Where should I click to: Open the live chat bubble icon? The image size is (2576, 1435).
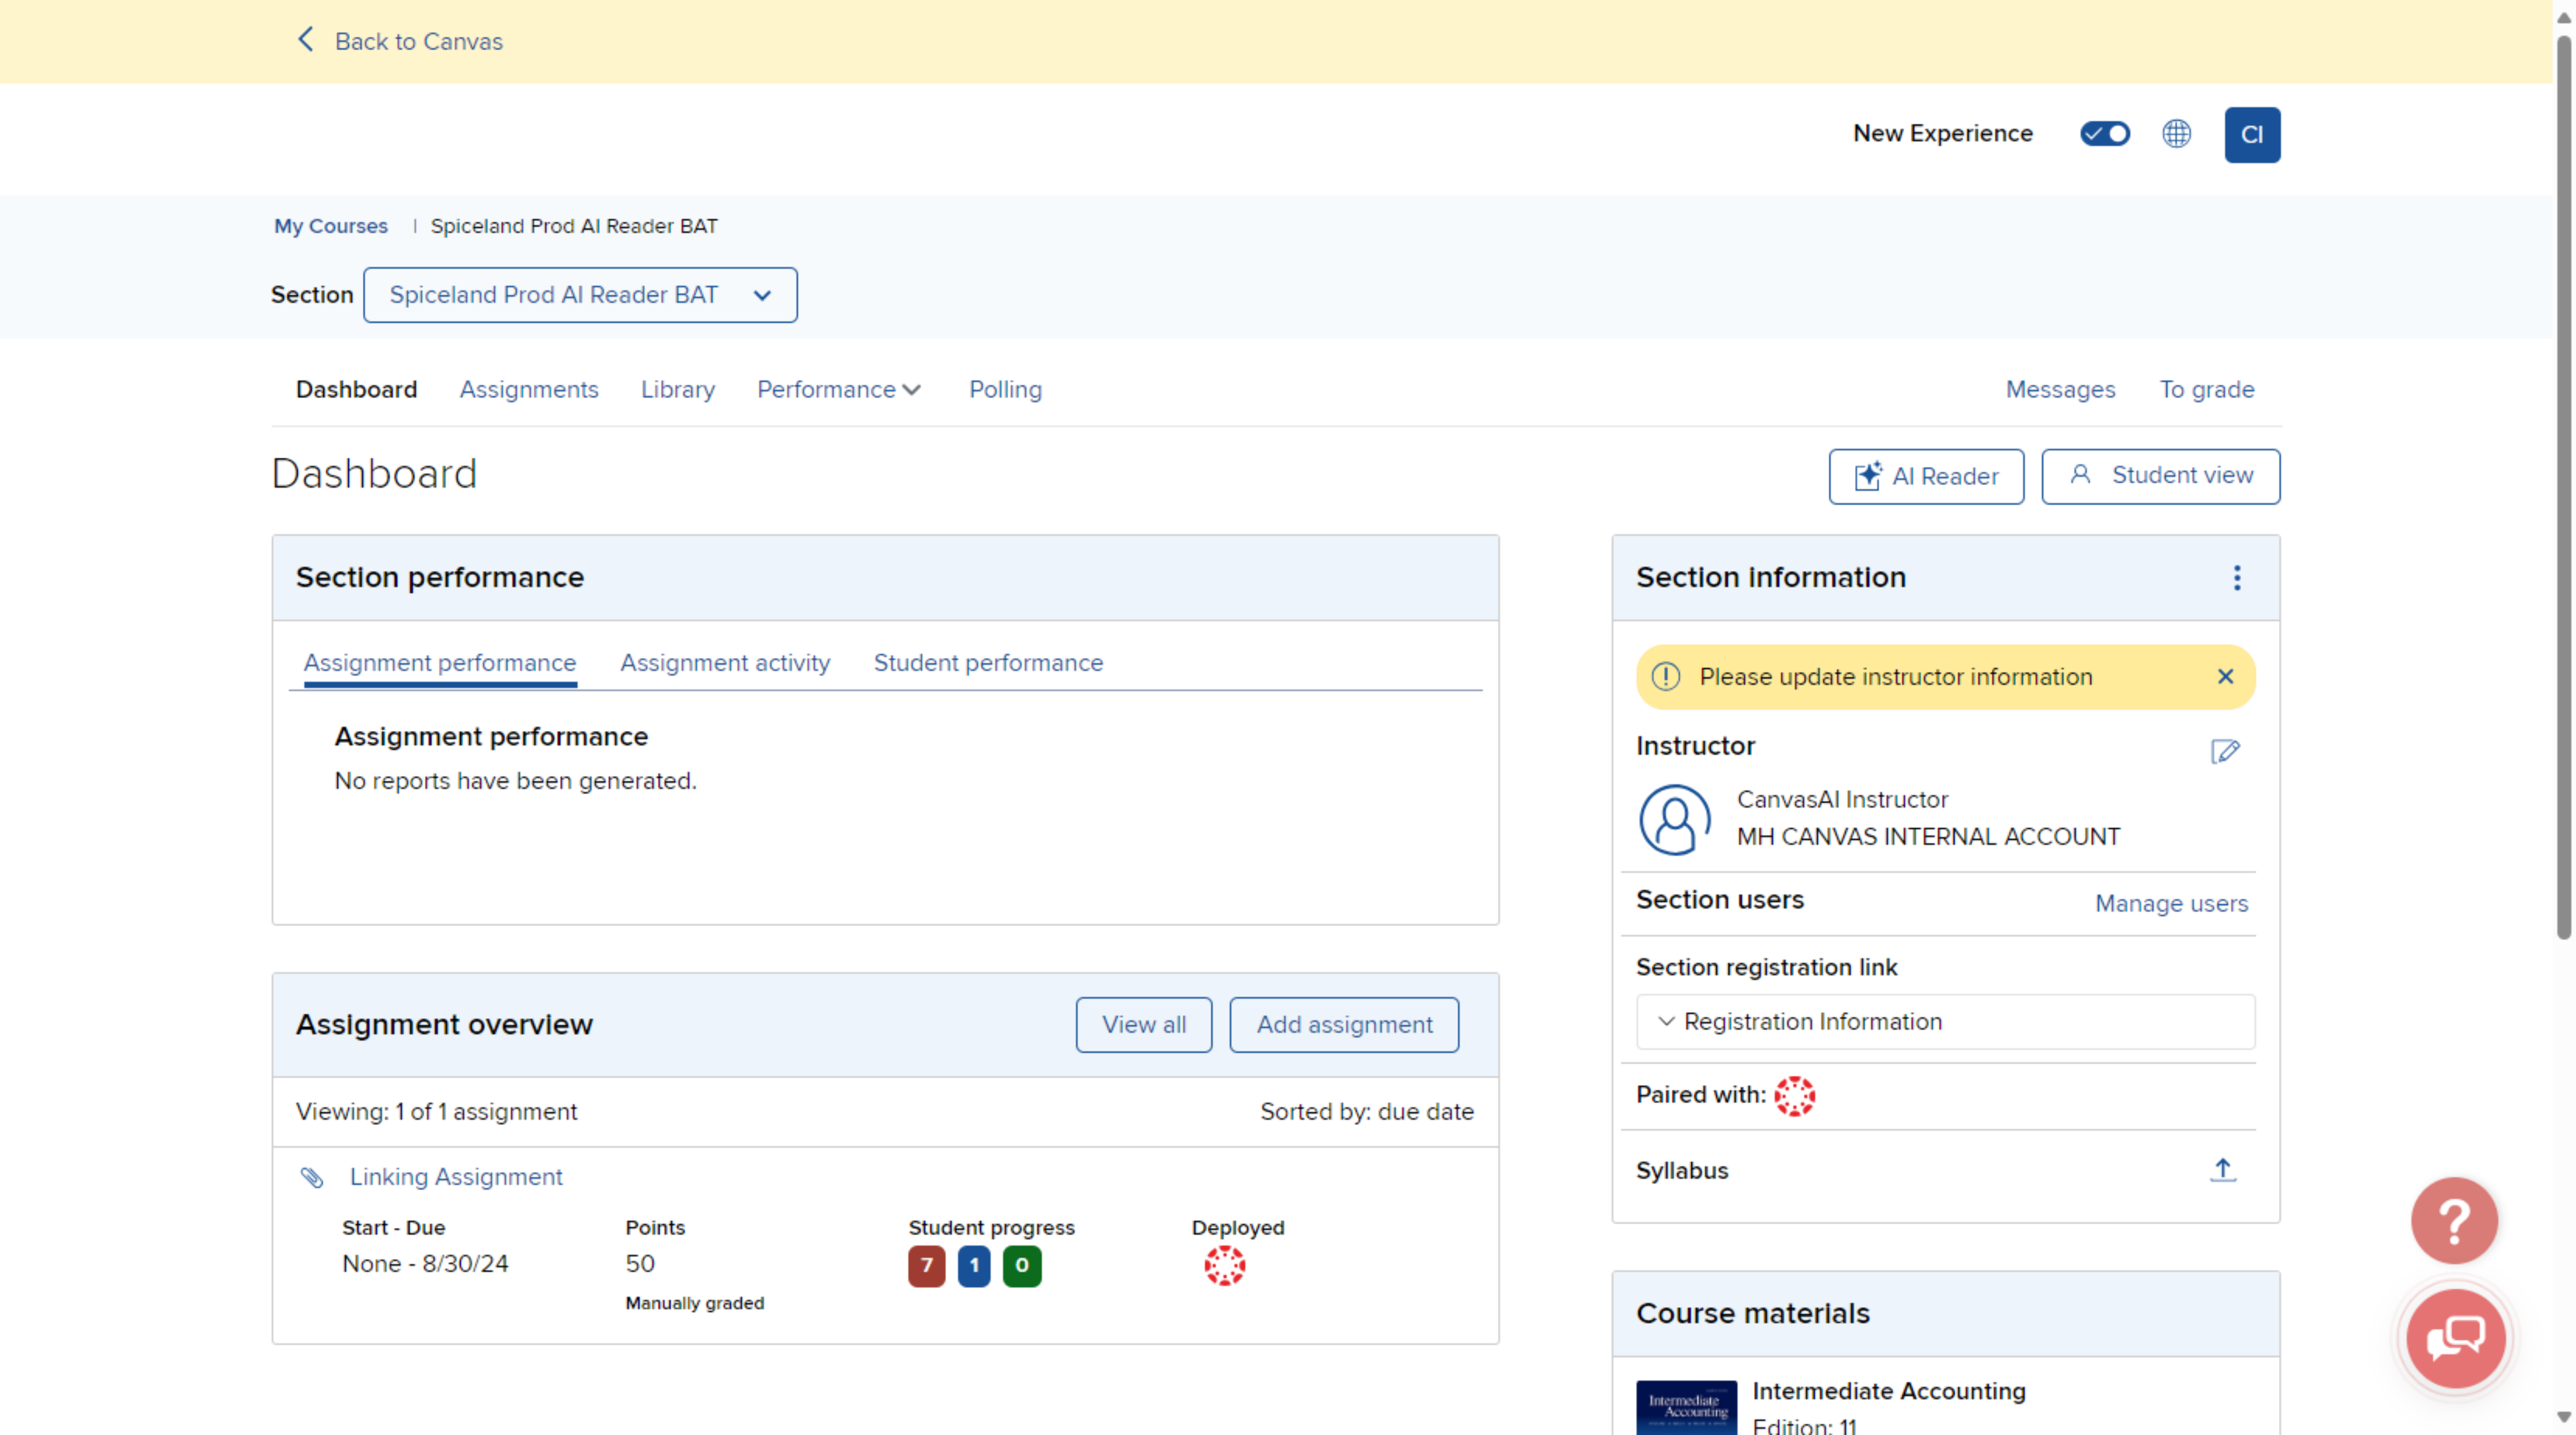point(2455,1338)
